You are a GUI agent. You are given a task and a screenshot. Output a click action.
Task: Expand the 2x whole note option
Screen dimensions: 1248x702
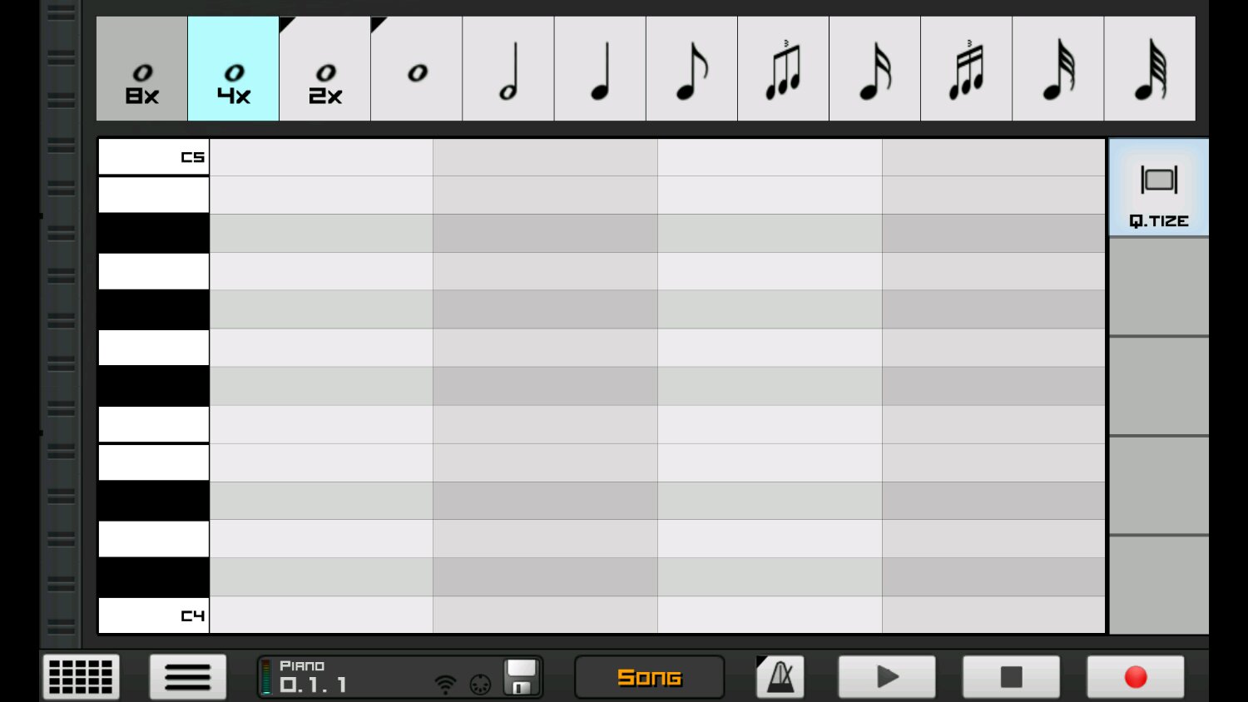point(324,69)
